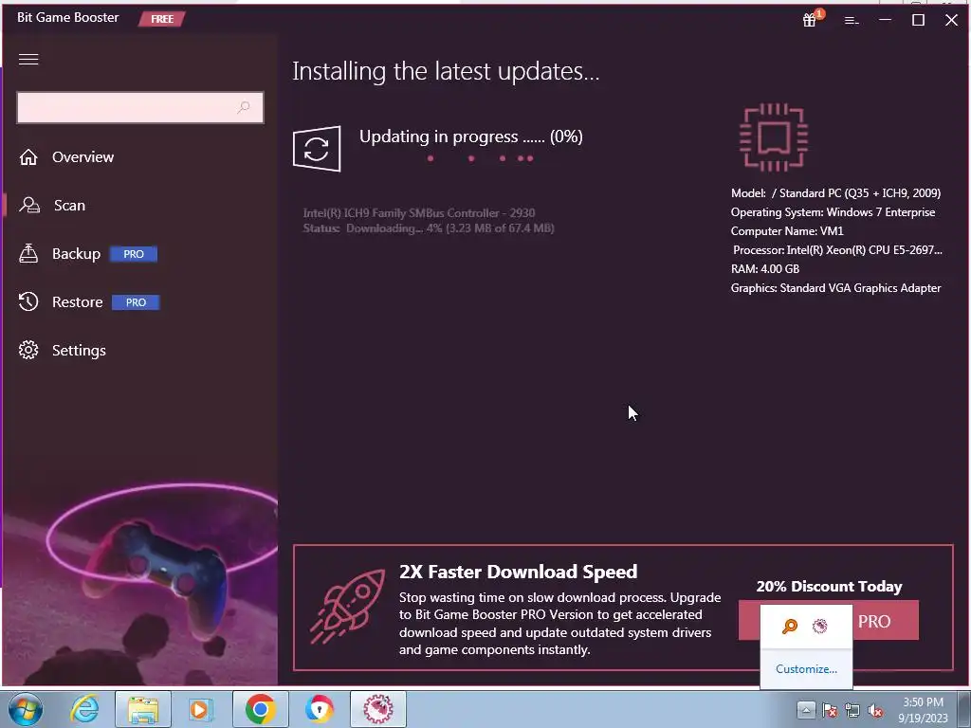This screenshot has height=728, width=971.
Task: Open the shield browser icon on taskbar
Action: [x=319, y=709]
